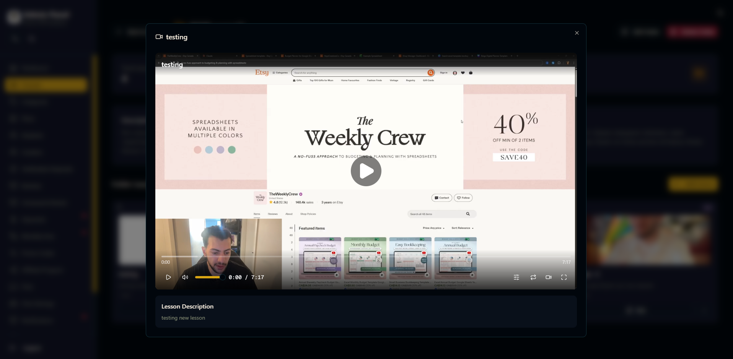The image size is (733, 359).
Task: Click the yellow volume slider
Action: tap(210, 277)
